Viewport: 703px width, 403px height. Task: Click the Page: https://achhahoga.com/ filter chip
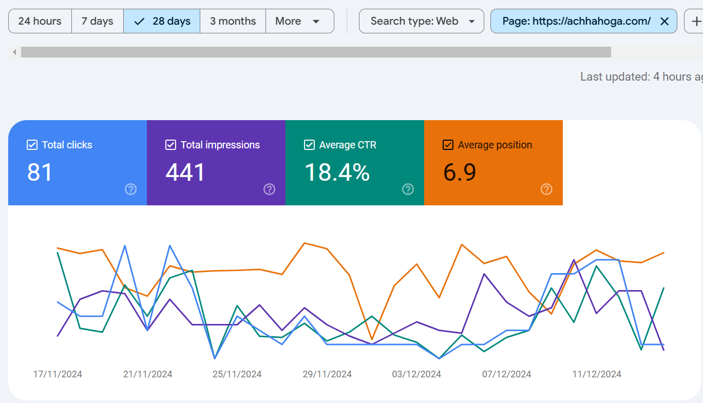click(575, 21)
